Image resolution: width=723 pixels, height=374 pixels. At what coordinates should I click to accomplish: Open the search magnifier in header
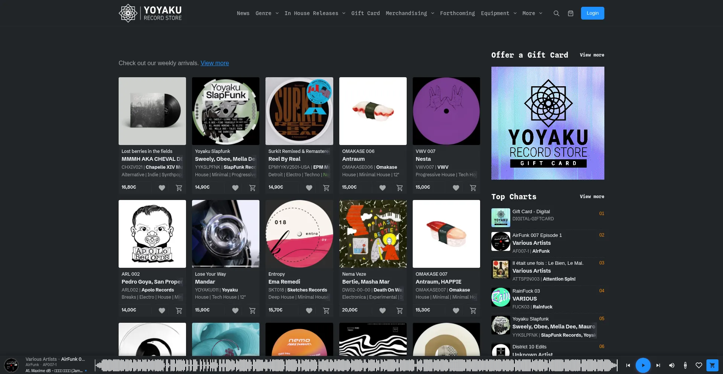[x=556, y=13]
